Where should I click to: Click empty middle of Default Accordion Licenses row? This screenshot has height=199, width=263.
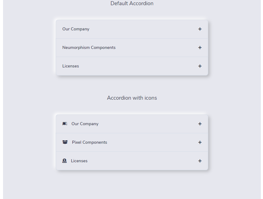[137, 66]
